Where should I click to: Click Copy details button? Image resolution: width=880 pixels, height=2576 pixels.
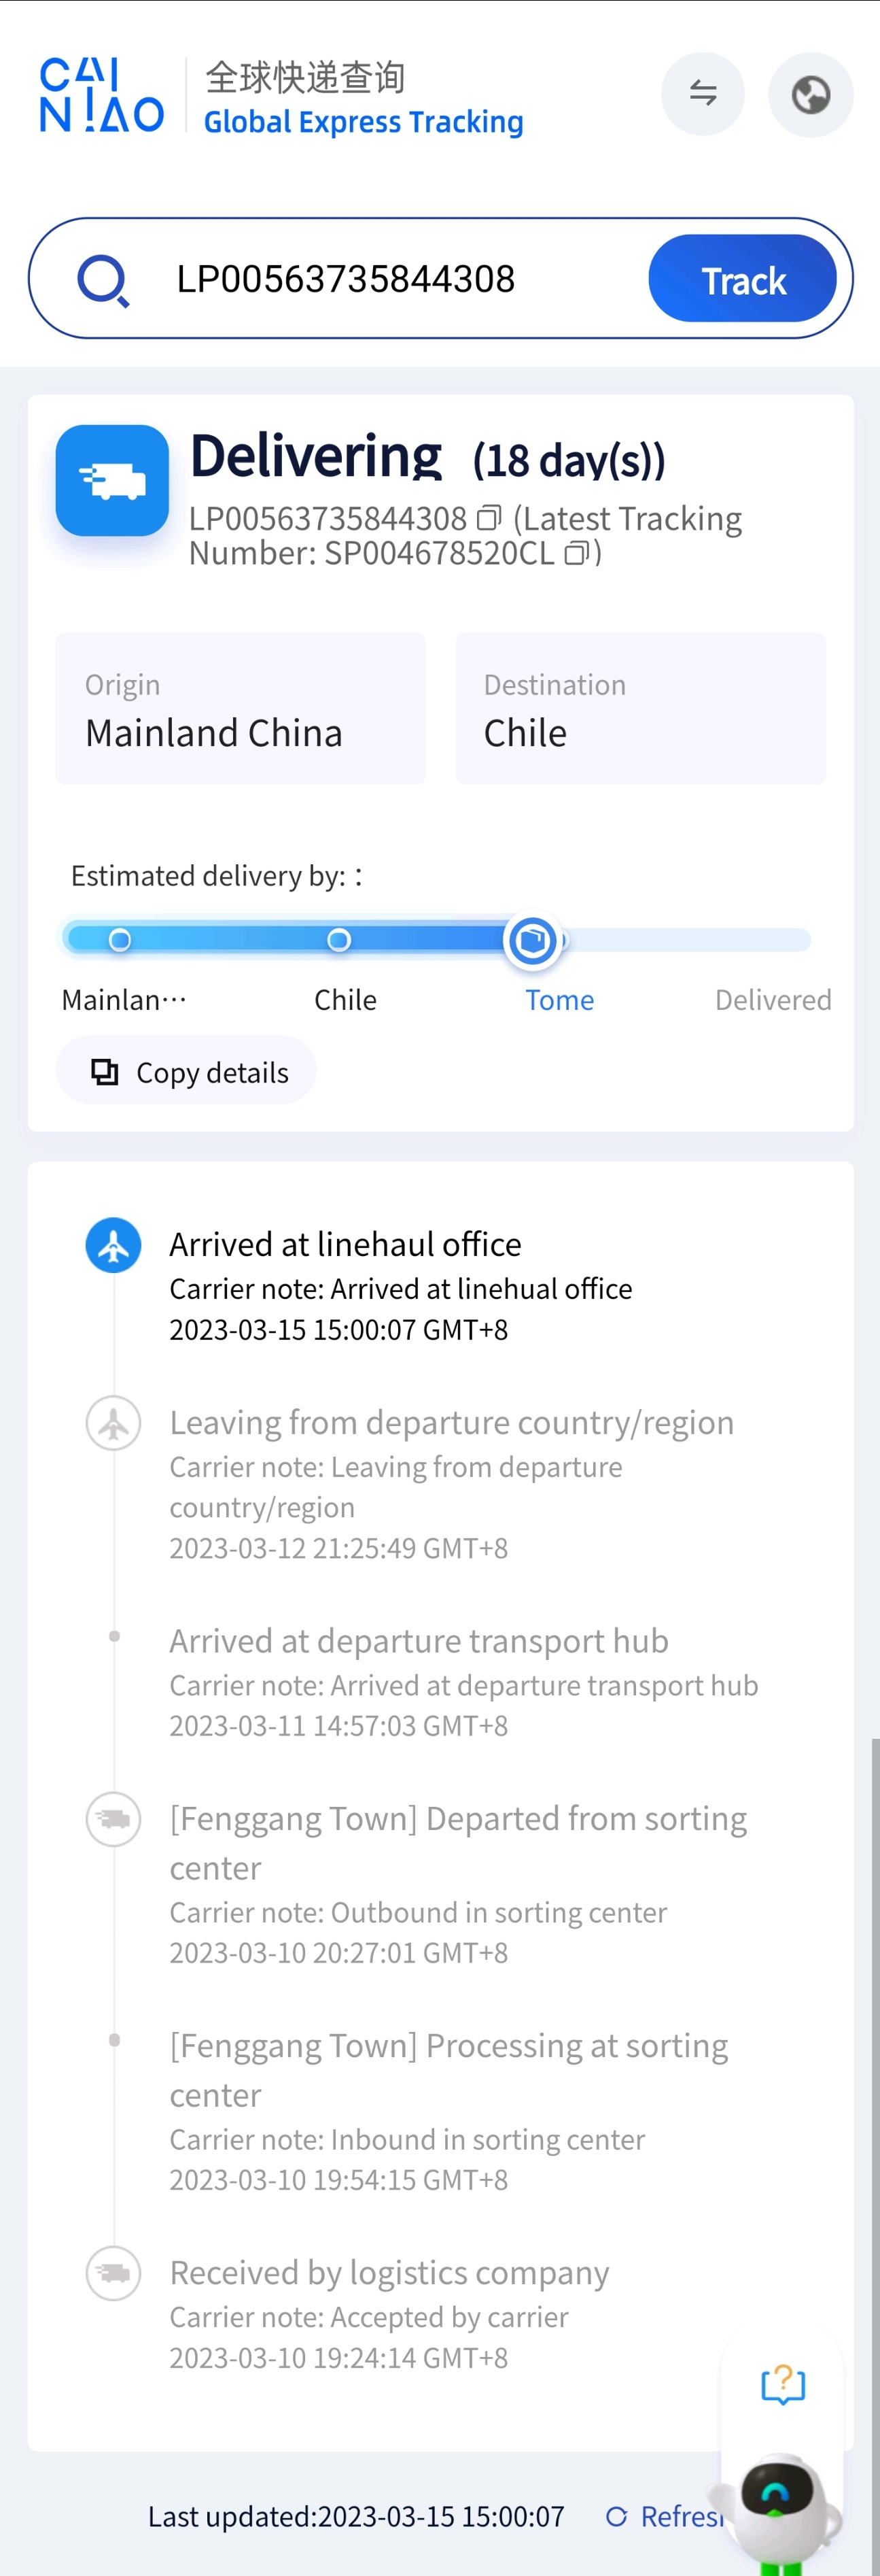[x=187, y=1071]
